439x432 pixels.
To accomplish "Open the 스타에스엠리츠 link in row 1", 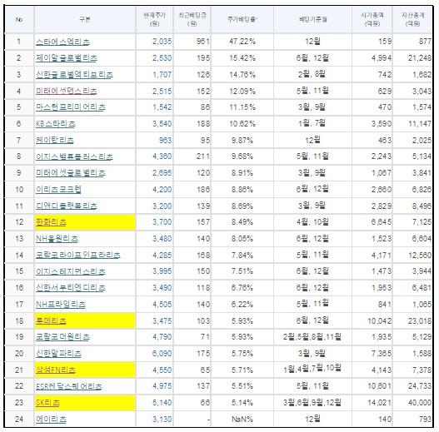I will point(62,42).
